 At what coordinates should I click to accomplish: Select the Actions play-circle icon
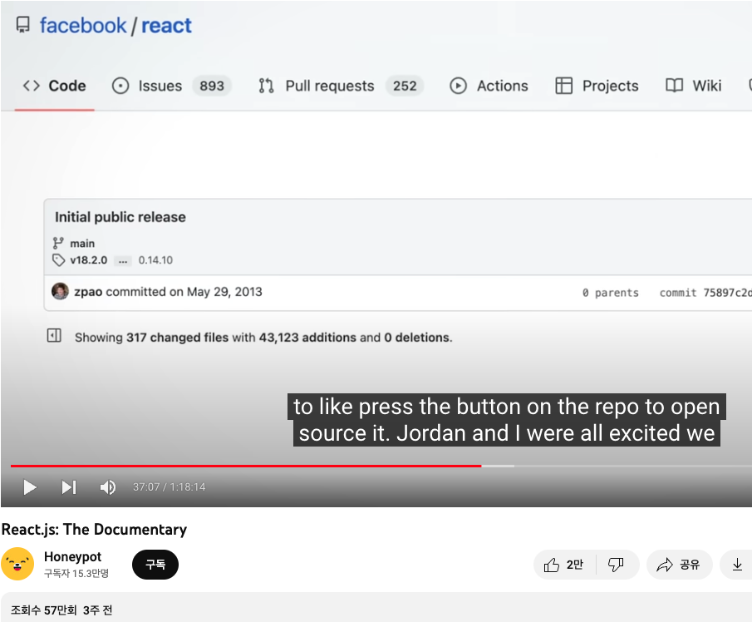tap(458, 86)
